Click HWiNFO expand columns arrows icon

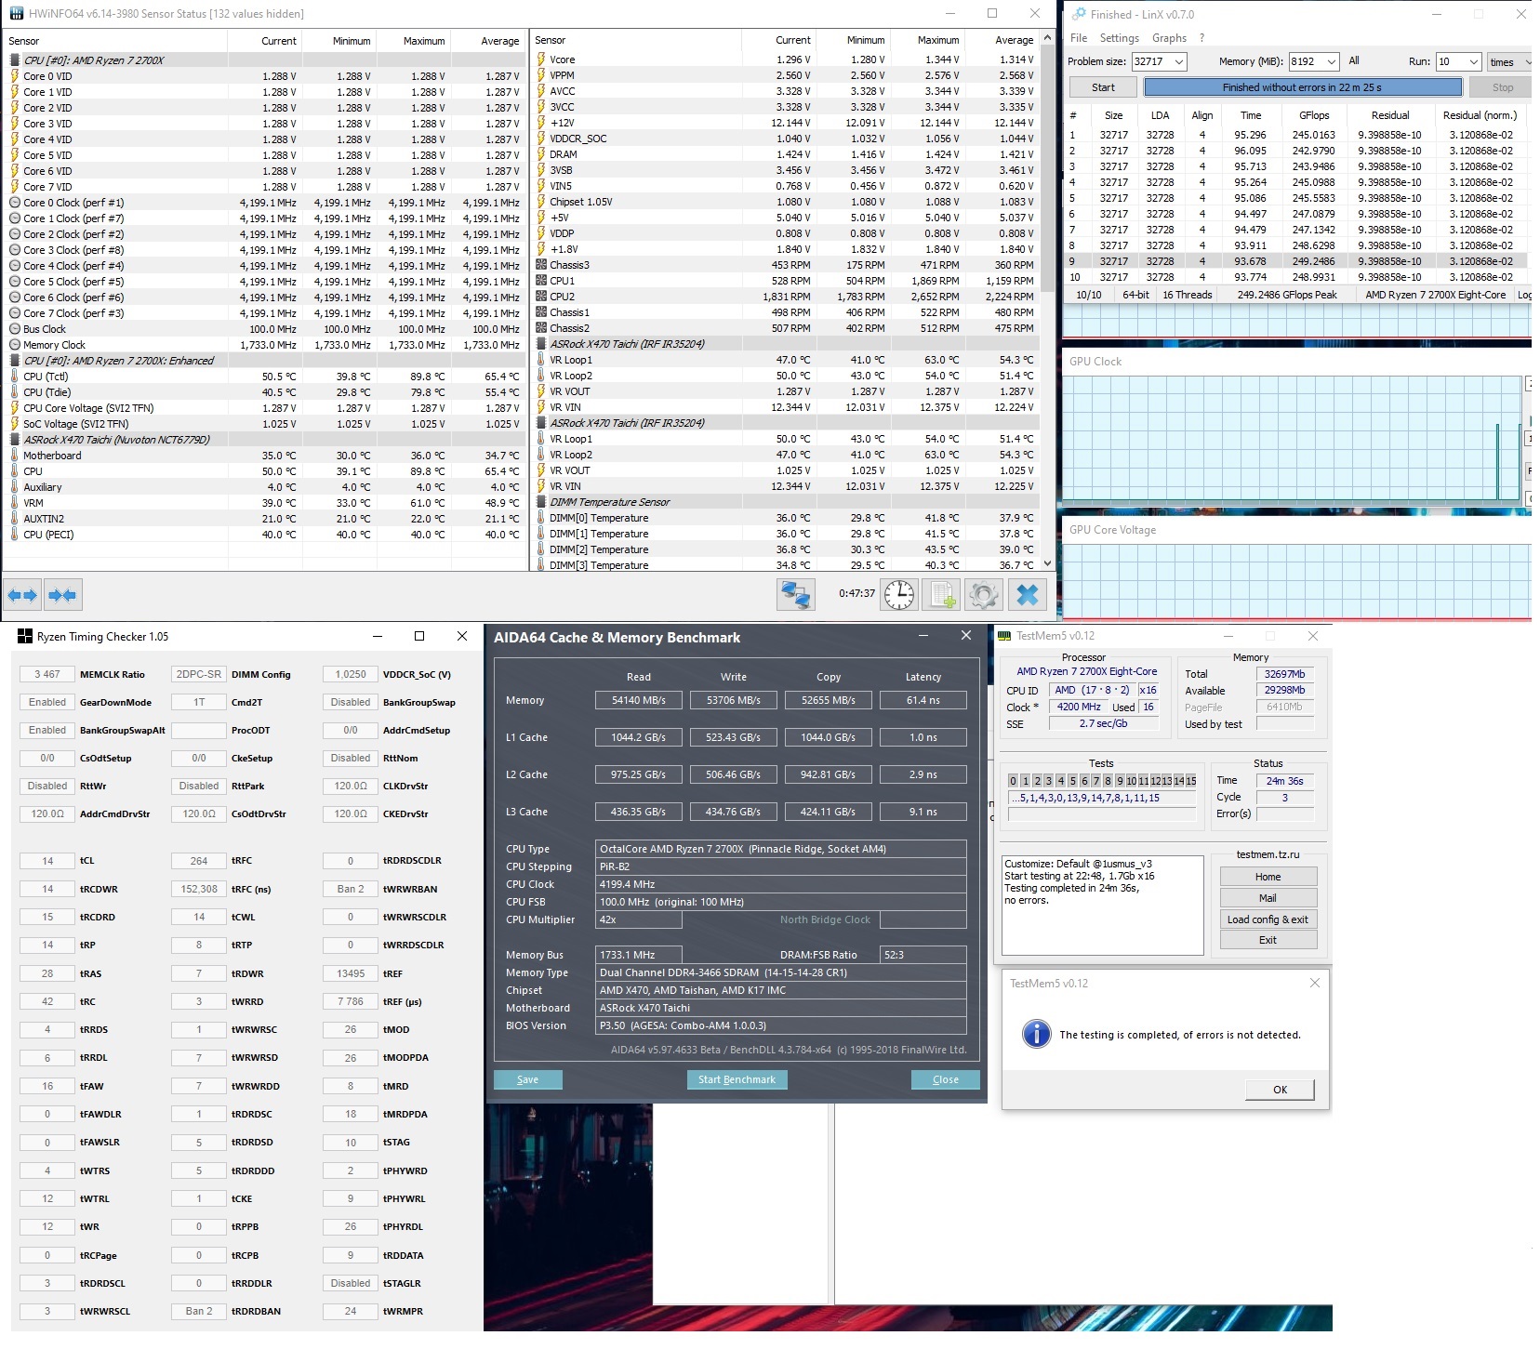tap(22, 595)
